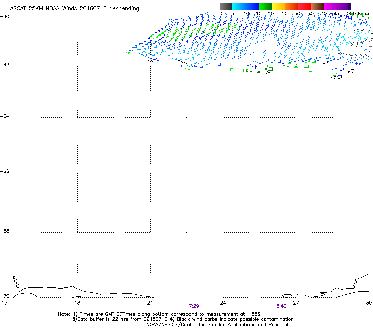Screen dimensions: 373x328
Task: Click the '21' longitude axis label
Action: point(150,303)
